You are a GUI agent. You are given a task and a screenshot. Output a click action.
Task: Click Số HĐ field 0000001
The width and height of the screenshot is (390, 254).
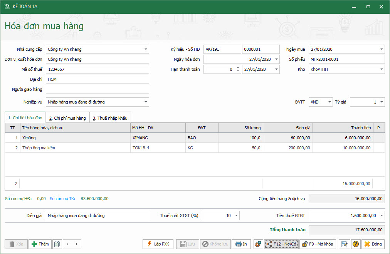(261, 49)
